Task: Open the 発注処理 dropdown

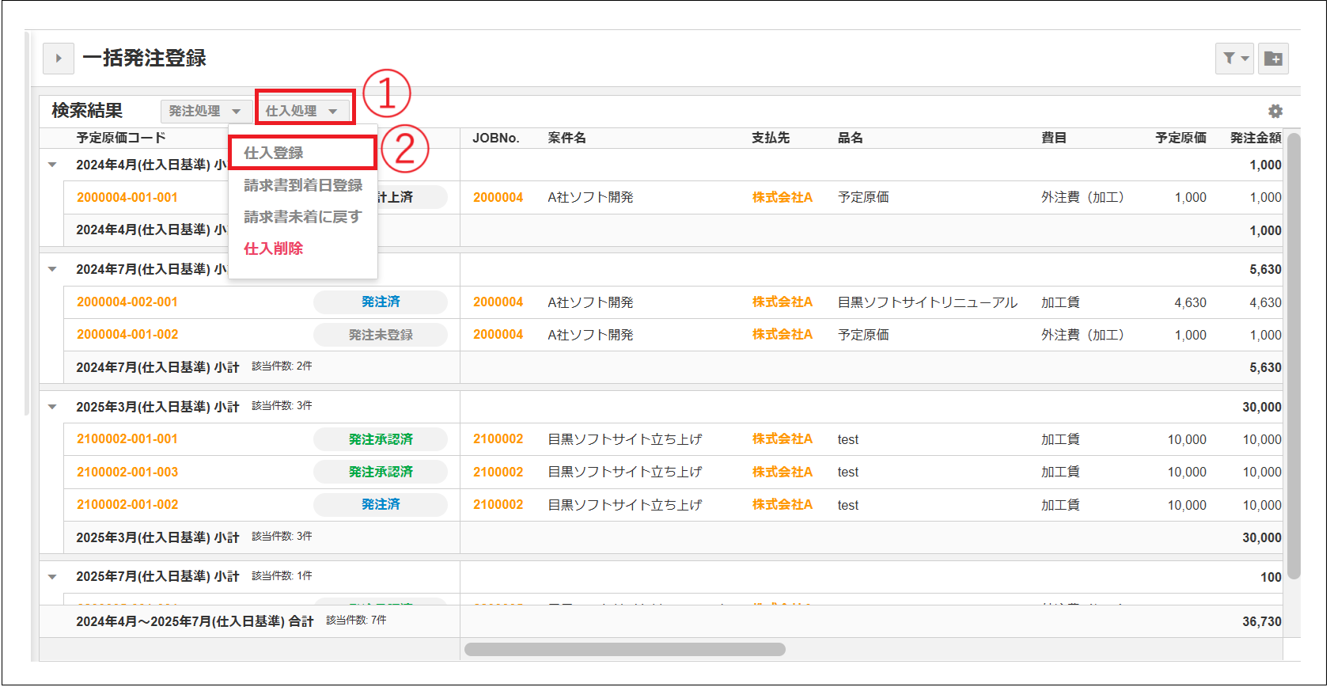Action: 205,112
